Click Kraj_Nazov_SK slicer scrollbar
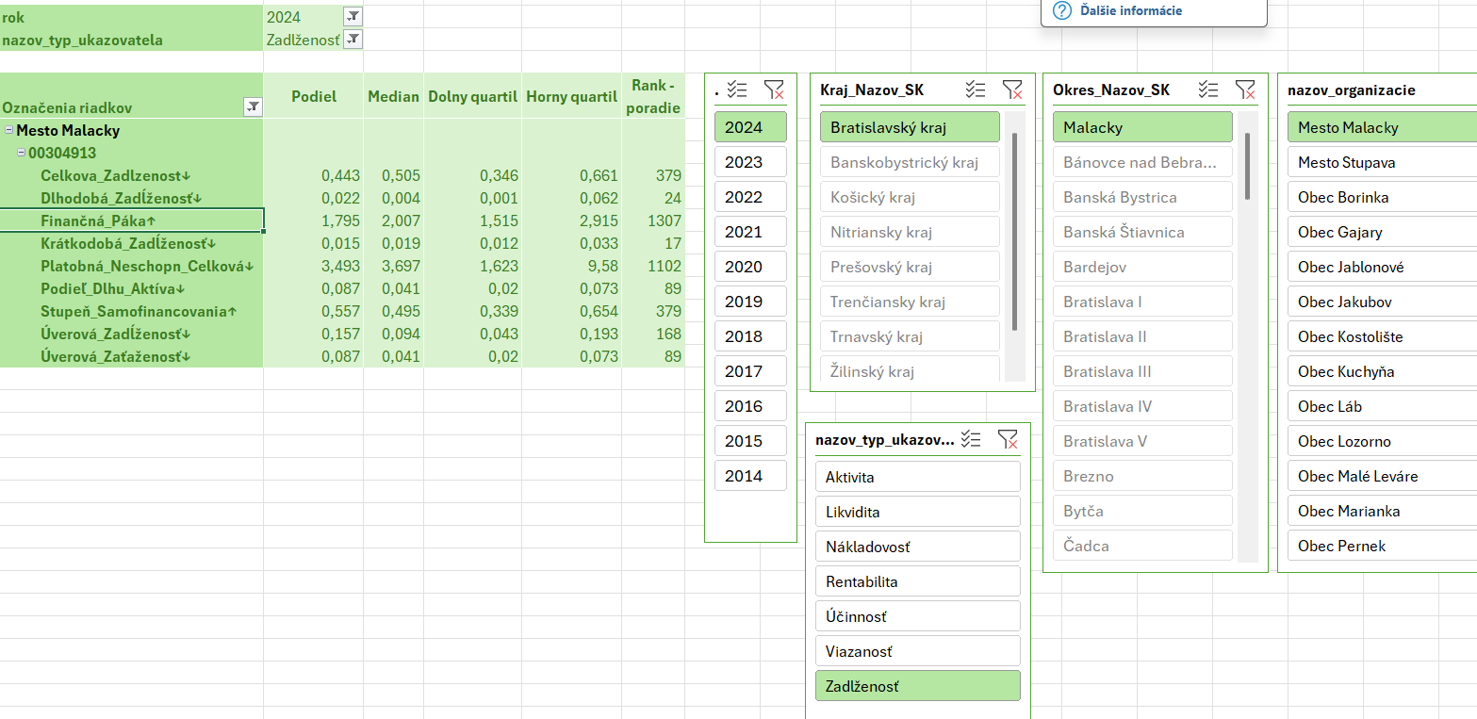This screenshot has height=719, width=1477. coord(1014,231)
